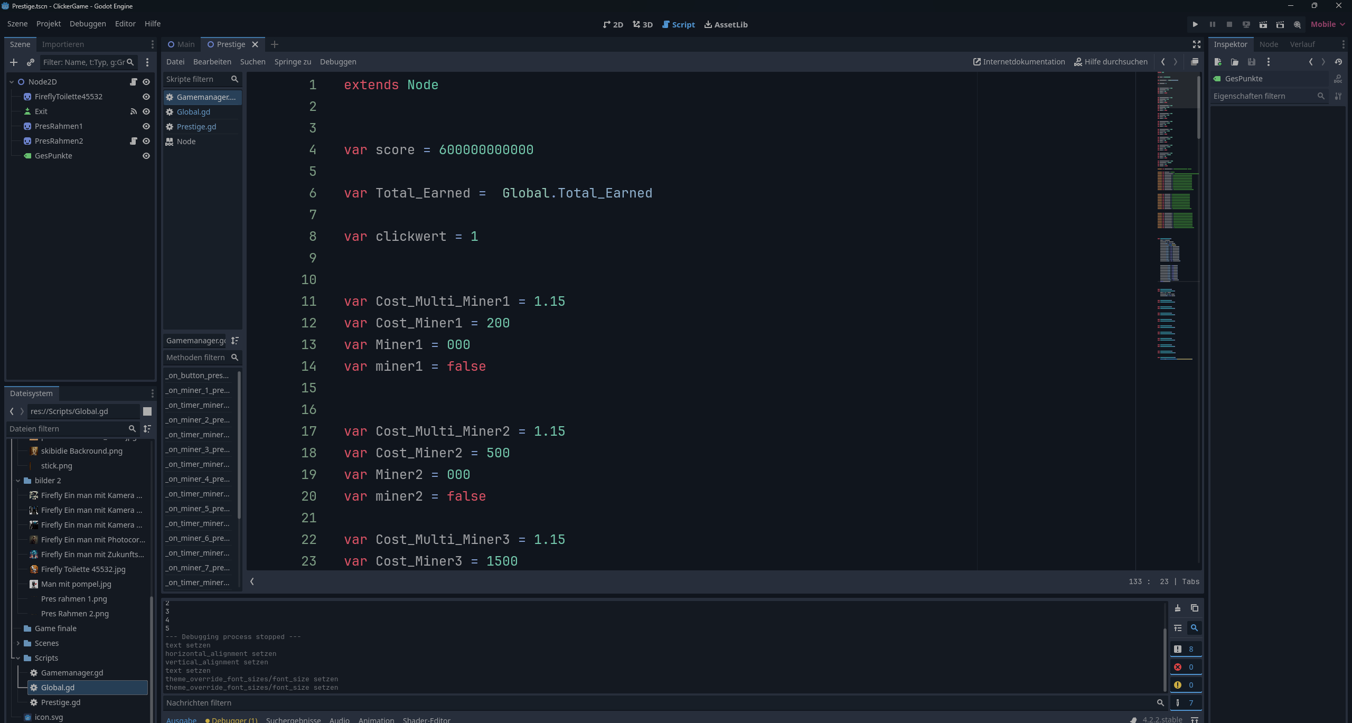The height and width of the screenshot is (723, 1352).
Task: Open the scene tree extra options menu
Action: coord(147,62)
